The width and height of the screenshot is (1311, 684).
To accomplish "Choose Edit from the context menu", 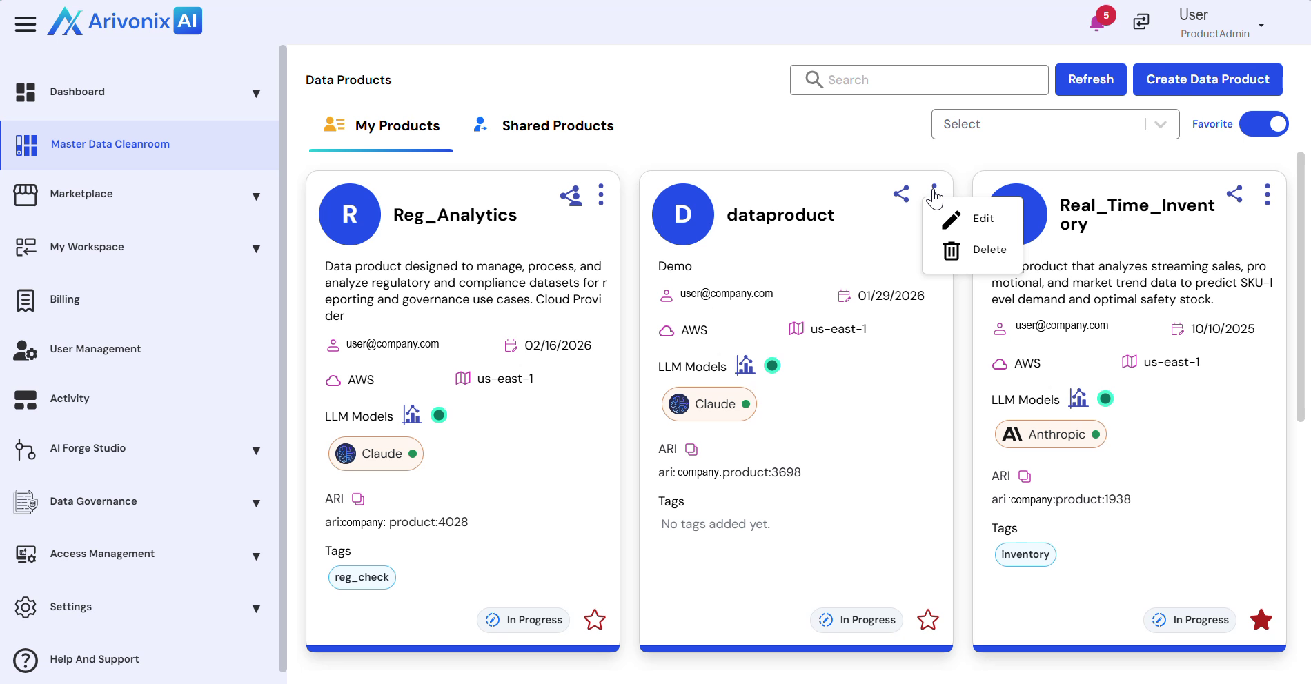I will click(x=983, y=219).
